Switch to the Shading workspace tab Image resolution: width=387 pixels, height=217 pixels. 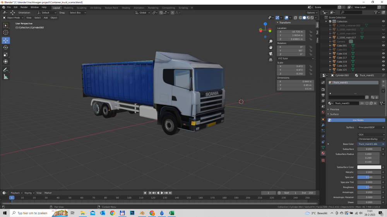126,8
